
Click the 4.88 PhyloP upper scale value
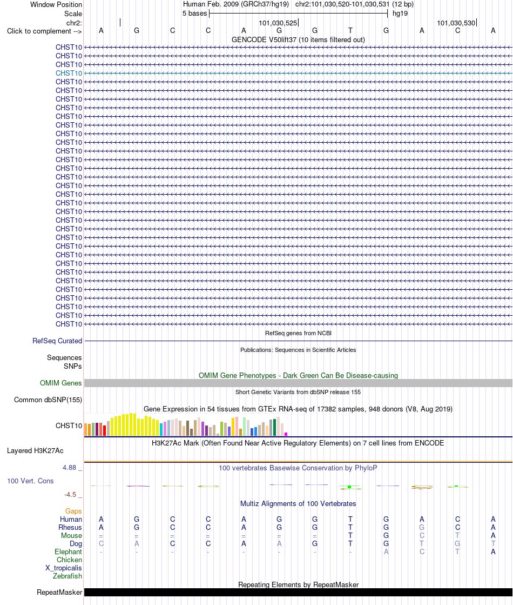pyautogui.click(x=69, y=468)
